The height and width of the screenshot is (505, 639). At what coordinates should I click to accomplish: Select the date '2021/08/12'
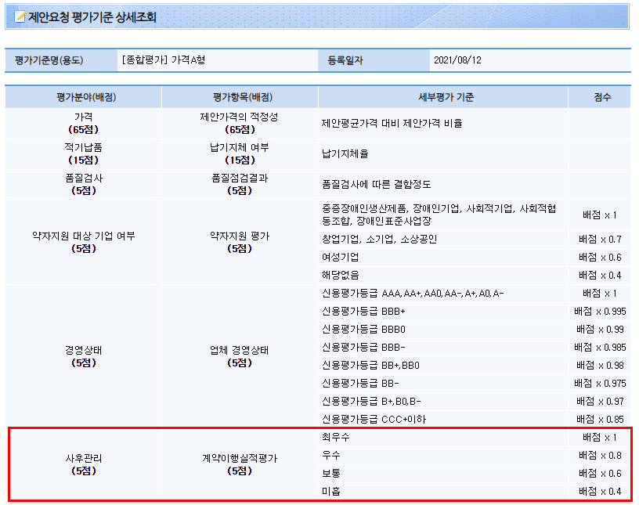(x=457, y=60)
